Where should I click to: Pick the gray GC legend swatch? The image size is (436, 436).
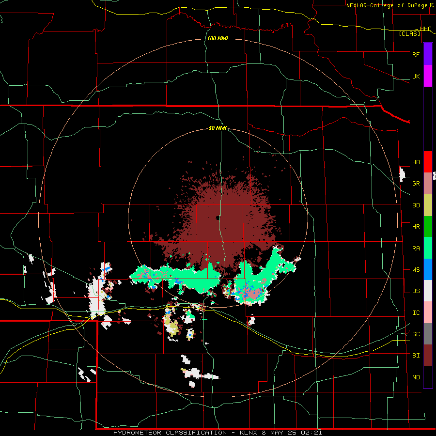pyautogui.click(x=428, y=334)
